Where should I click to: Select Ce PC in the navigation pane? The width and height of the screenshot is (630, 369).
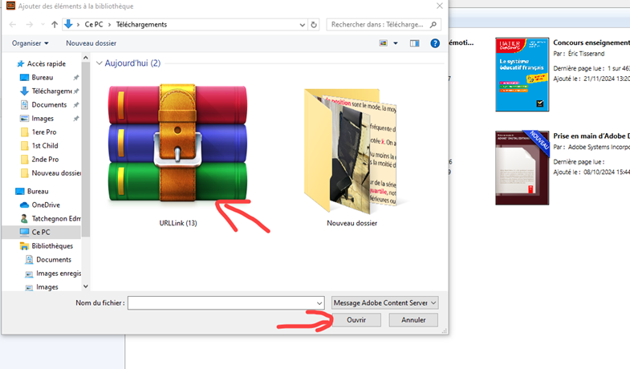click(x=41, y=232)
